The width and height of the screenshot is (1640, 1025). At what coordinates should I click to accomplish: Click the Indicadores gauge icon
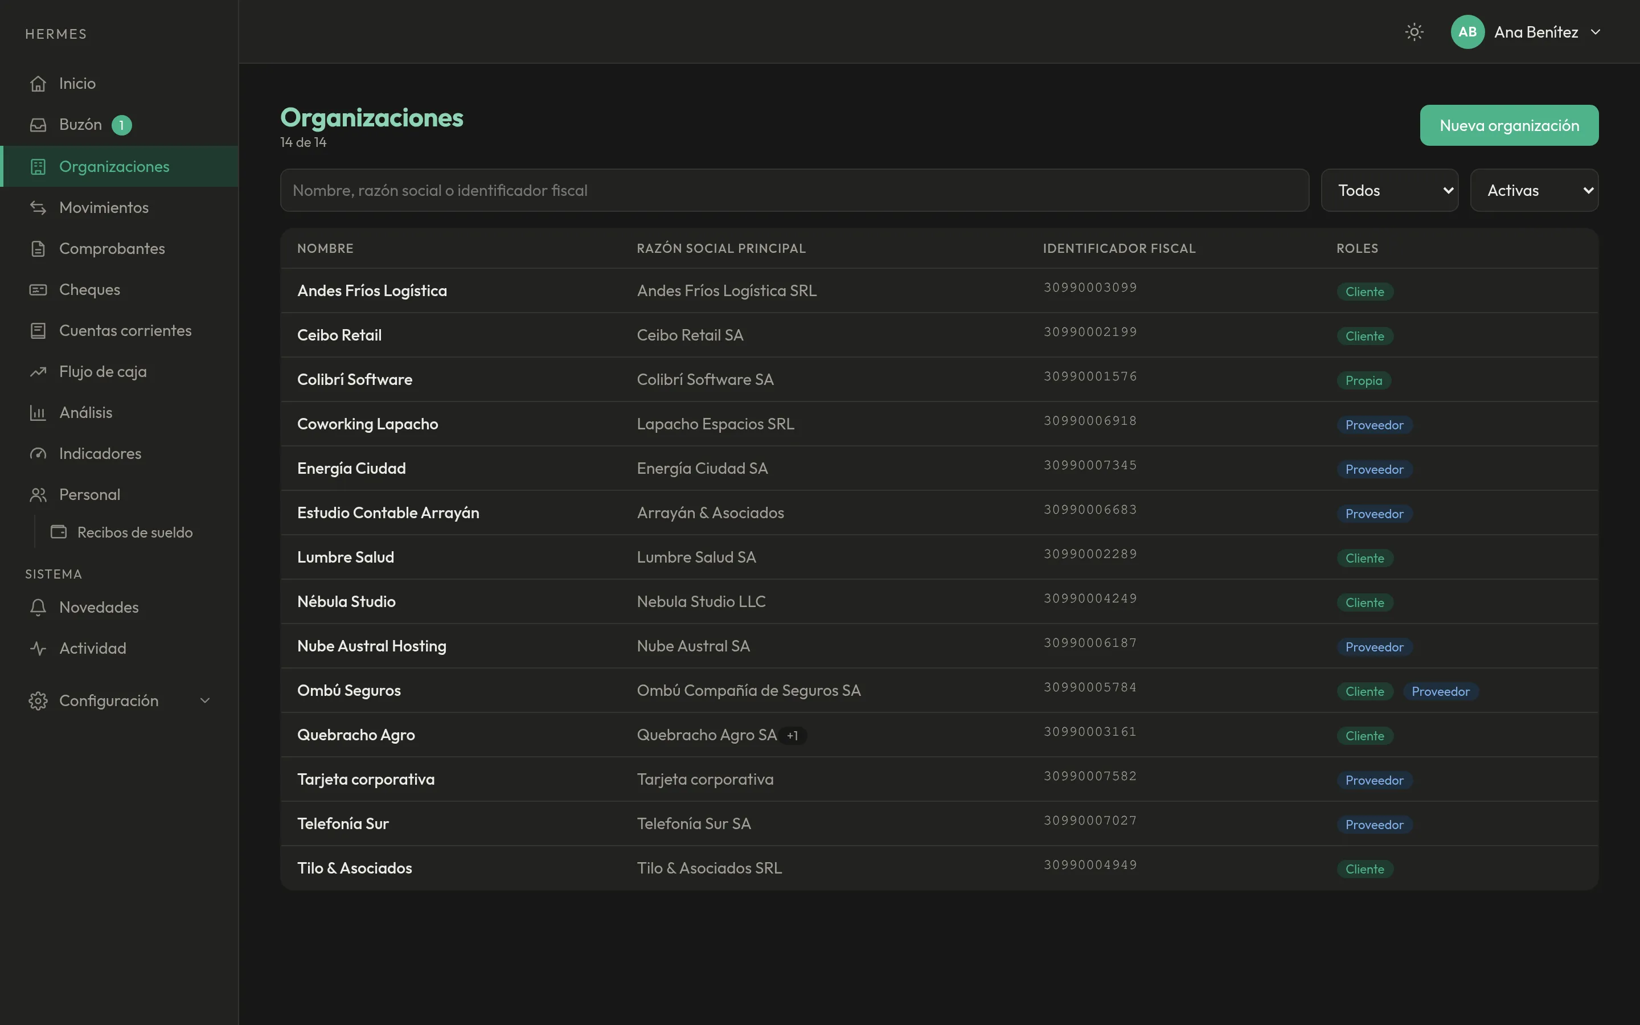(x=38, y=453)
